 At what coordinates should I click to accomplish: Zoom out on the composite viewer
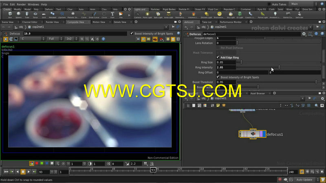87,39
